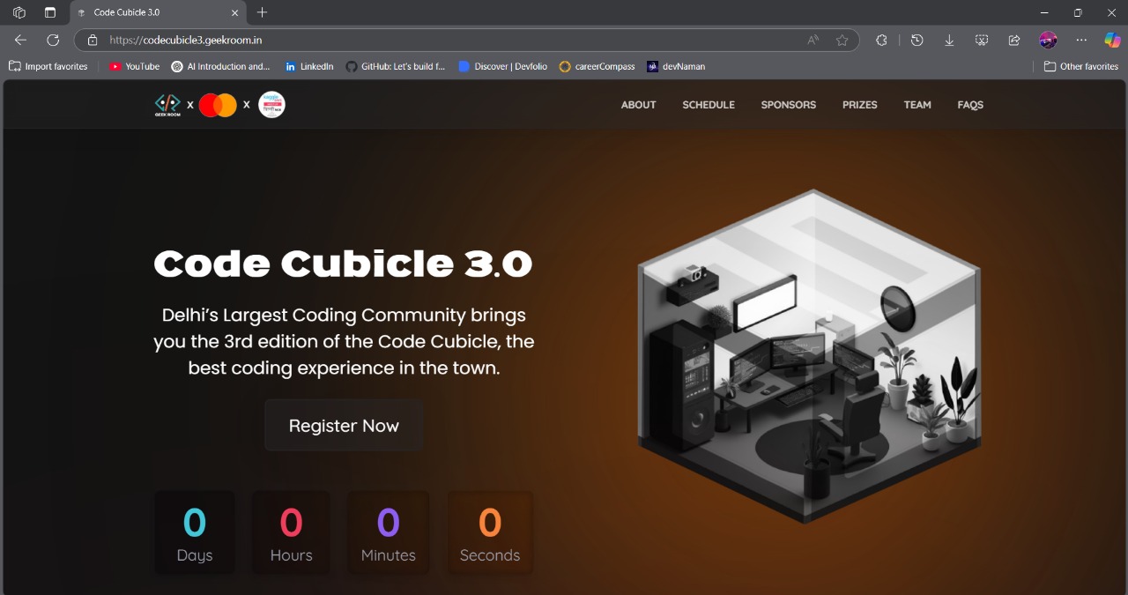The width and height of the screenshot is (1128, 595).
Task: Open Settings and more ellipsis menu
Action: click(x=1081, y=40)
